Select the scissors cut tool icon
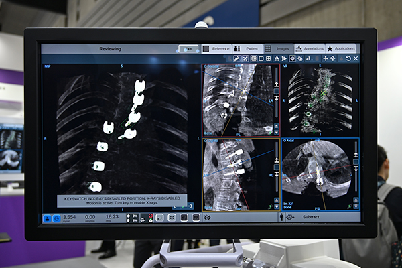Viewport: 402px width, 268px height. 245,59
